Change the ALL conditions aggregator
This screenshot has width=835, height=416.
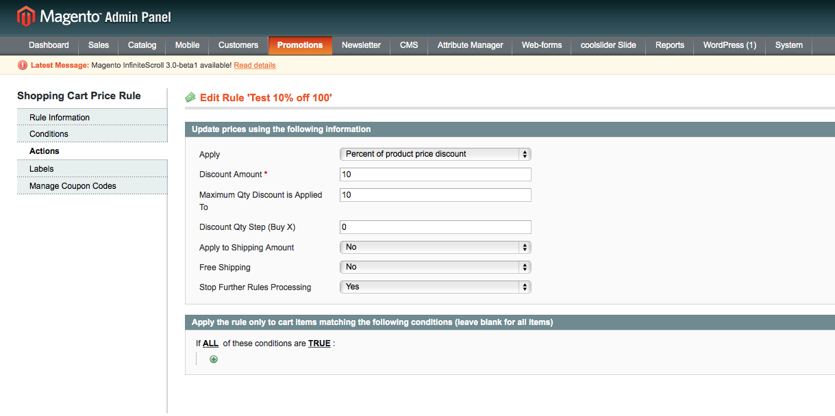(x=210, y=343)
